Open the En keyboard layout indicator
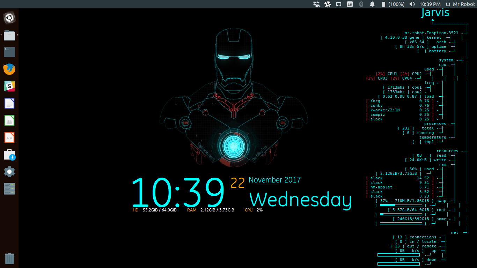This screenshot has height=268, width=477. pyautogui.click(x=350, y=4)
